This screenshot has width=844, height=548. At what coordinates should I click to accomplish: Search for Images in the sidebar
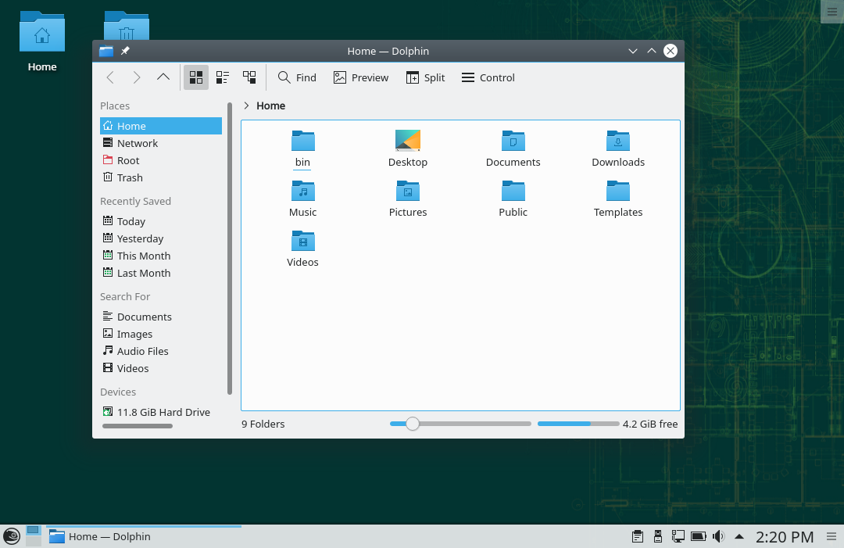pos(161,334)
